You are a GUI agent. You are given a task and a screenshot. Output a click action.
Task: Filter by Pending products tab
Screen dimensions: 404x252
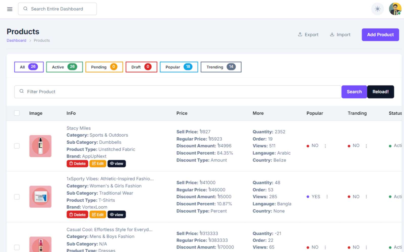coord(104,67)
